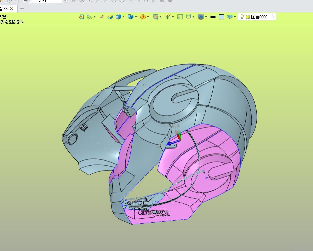Click the teal stacked layers icon
Screen dimensions: 313x251
pyautogui.click(x=230, y=17)
